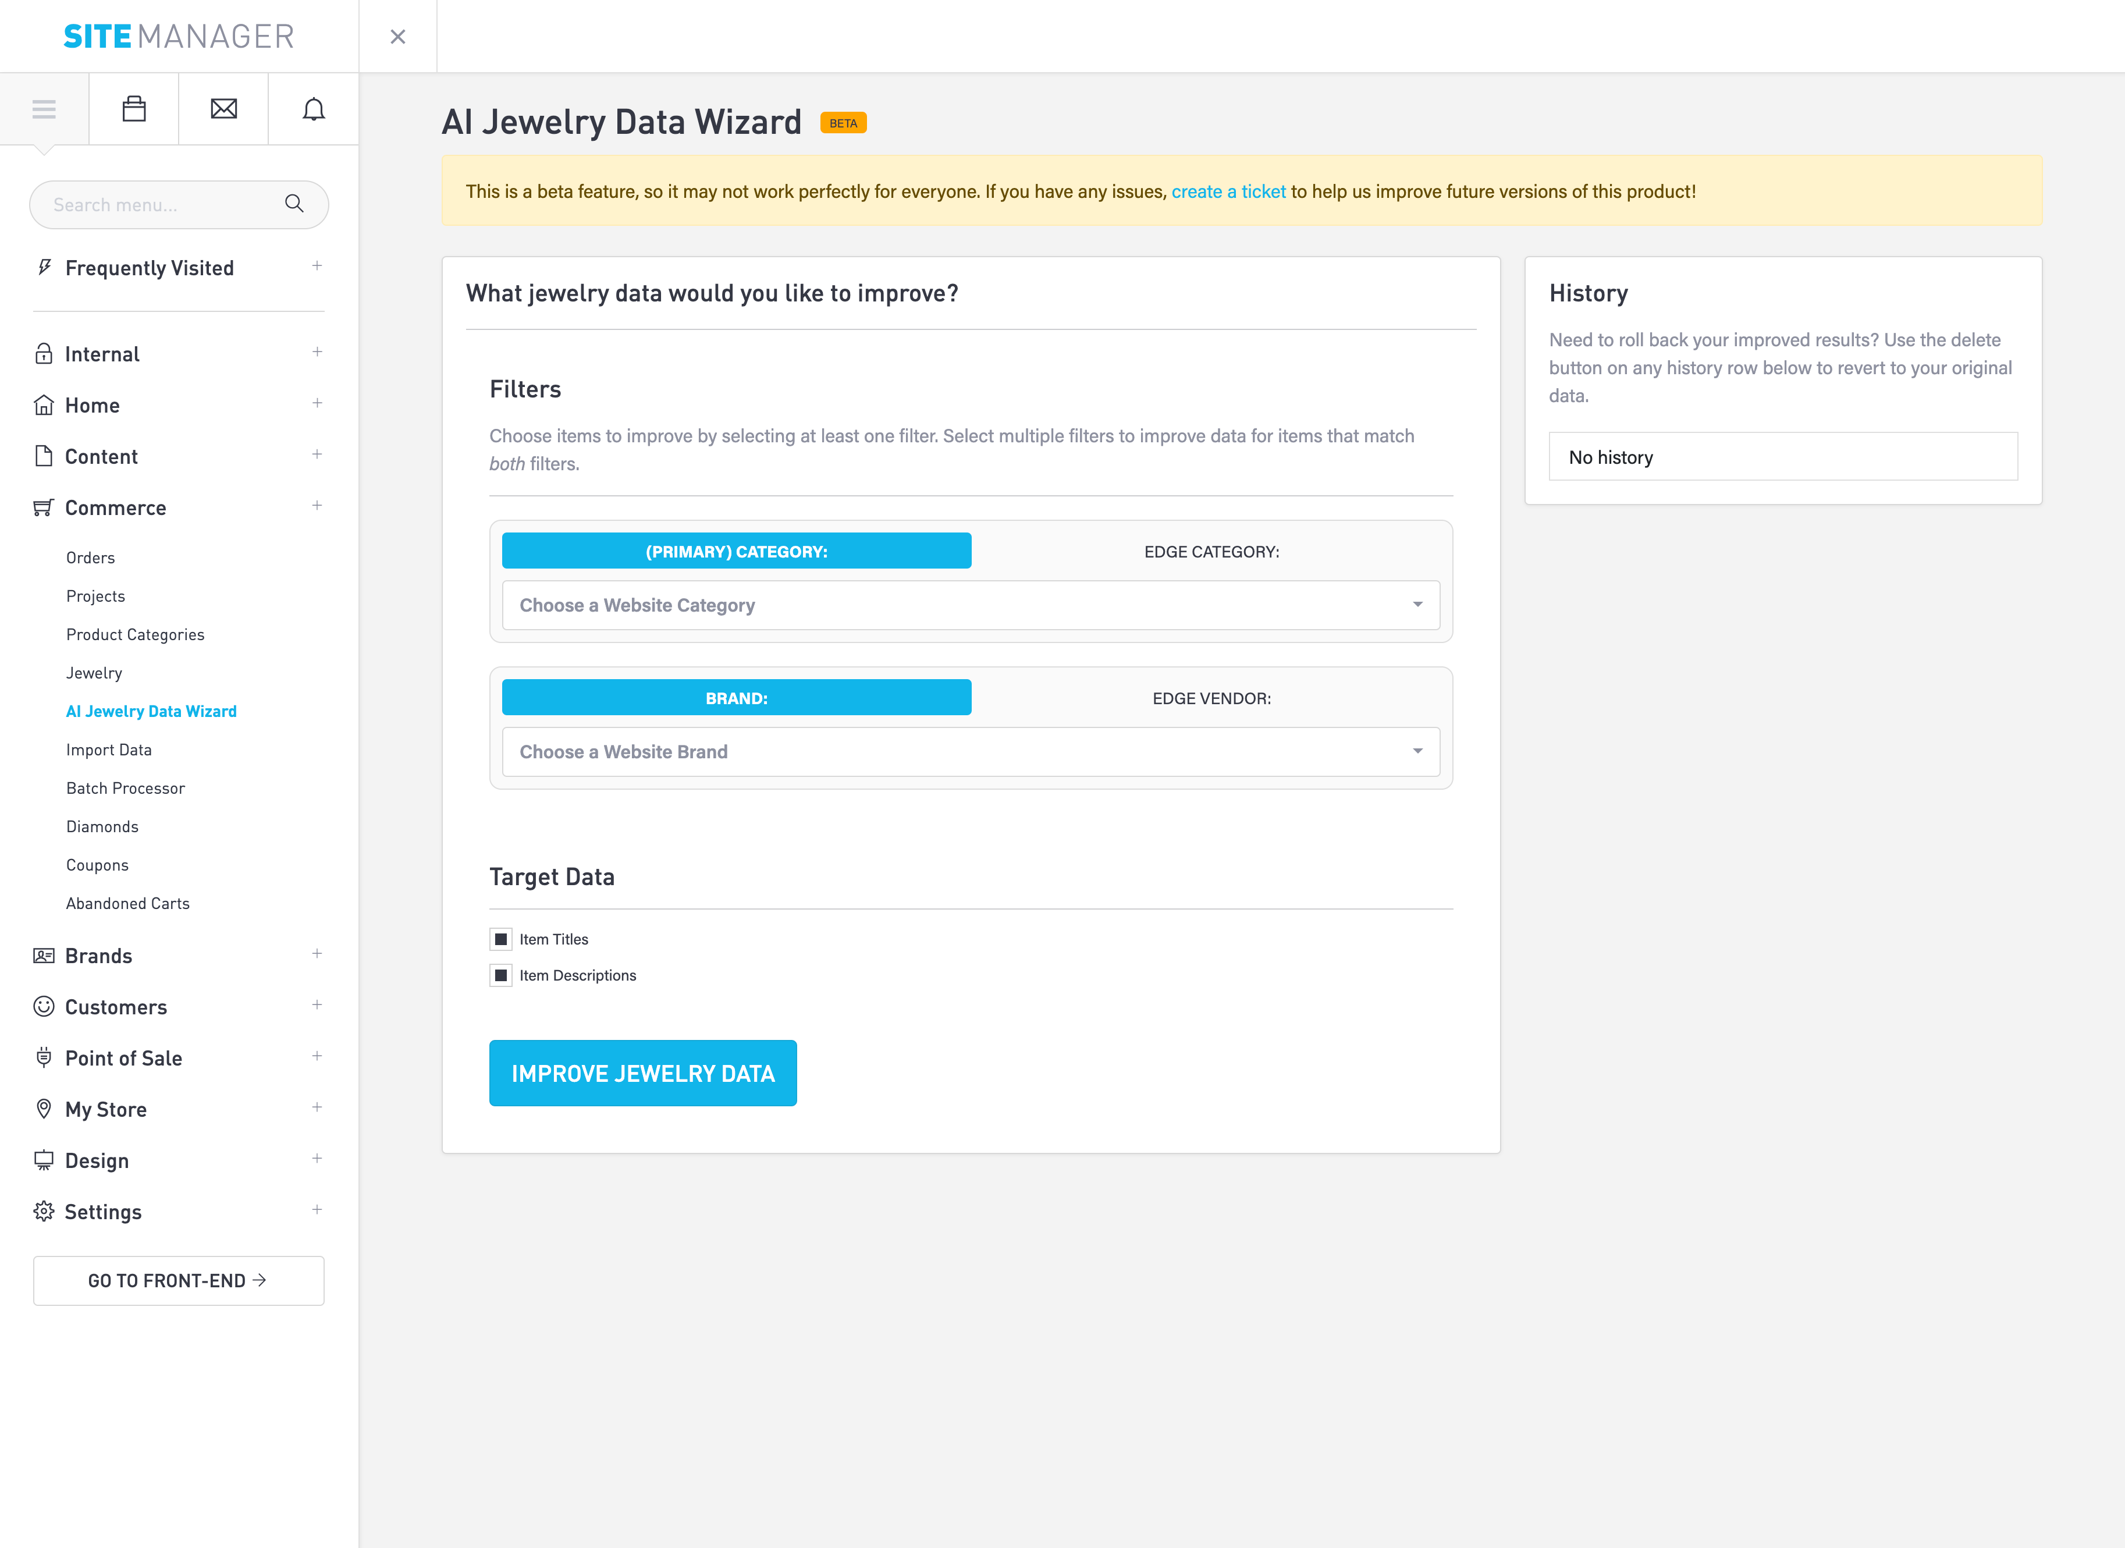Open the notifications bell icon
2125x1548 pixels.
314,109
